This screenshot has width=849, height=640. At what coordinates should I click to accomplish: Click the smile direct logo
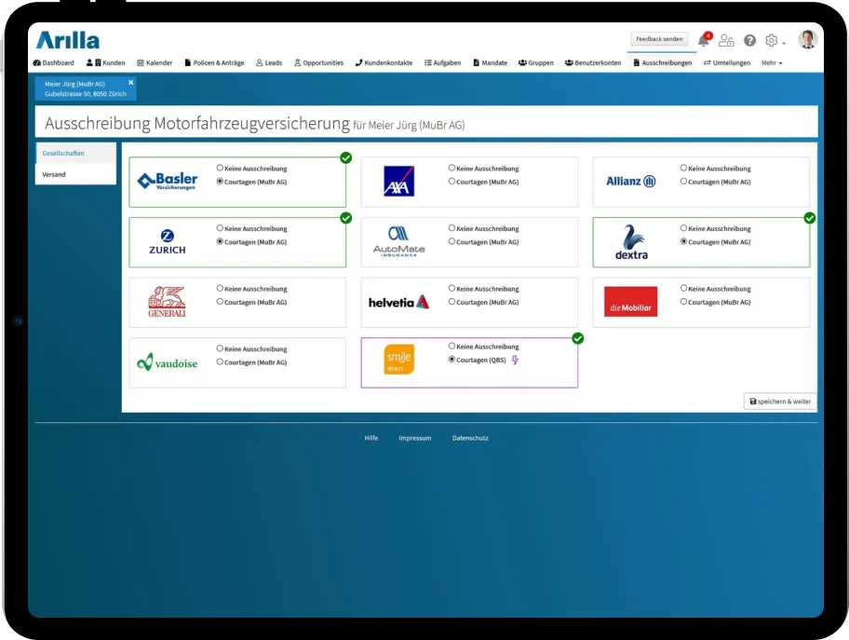(399, 360)
